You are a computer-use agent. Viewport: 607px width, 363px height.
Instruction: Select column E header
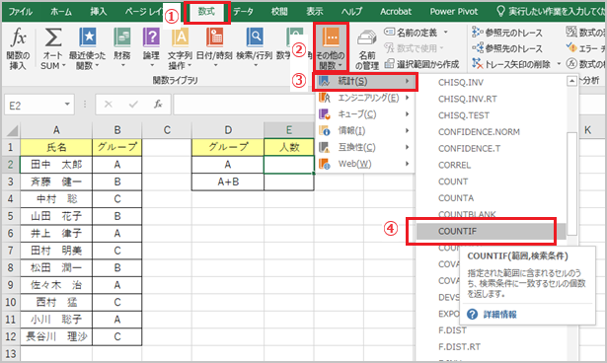click(289, 130)
